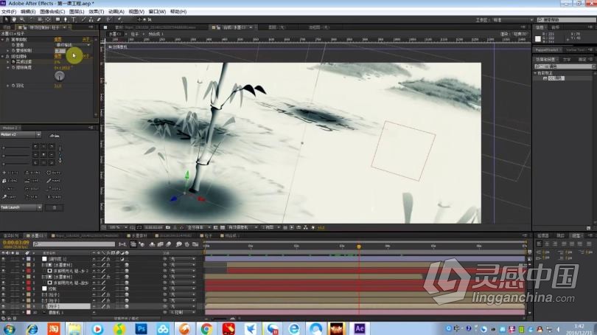The height and width of the screenshot is (335, 597).
Task: Click the Graph Editor icon in timeline
Action: click(195, 244)
